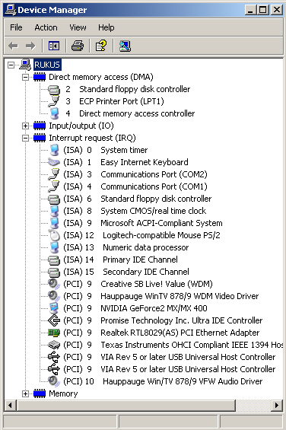Image resolution: width=286 pixels, height=430 pixels.
Task: Select Hauppauge WinTV 878/9 WDM Video Driver
Action: (x=161, y=296)
